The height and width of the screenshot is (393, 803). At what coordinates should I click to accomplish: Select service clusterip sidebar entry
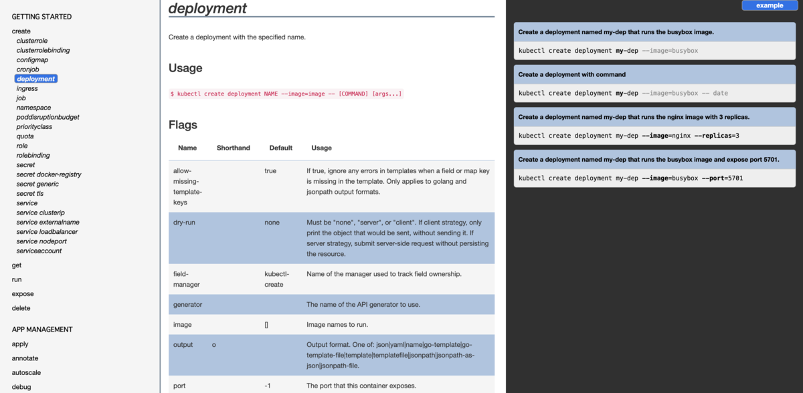point(40,213)
